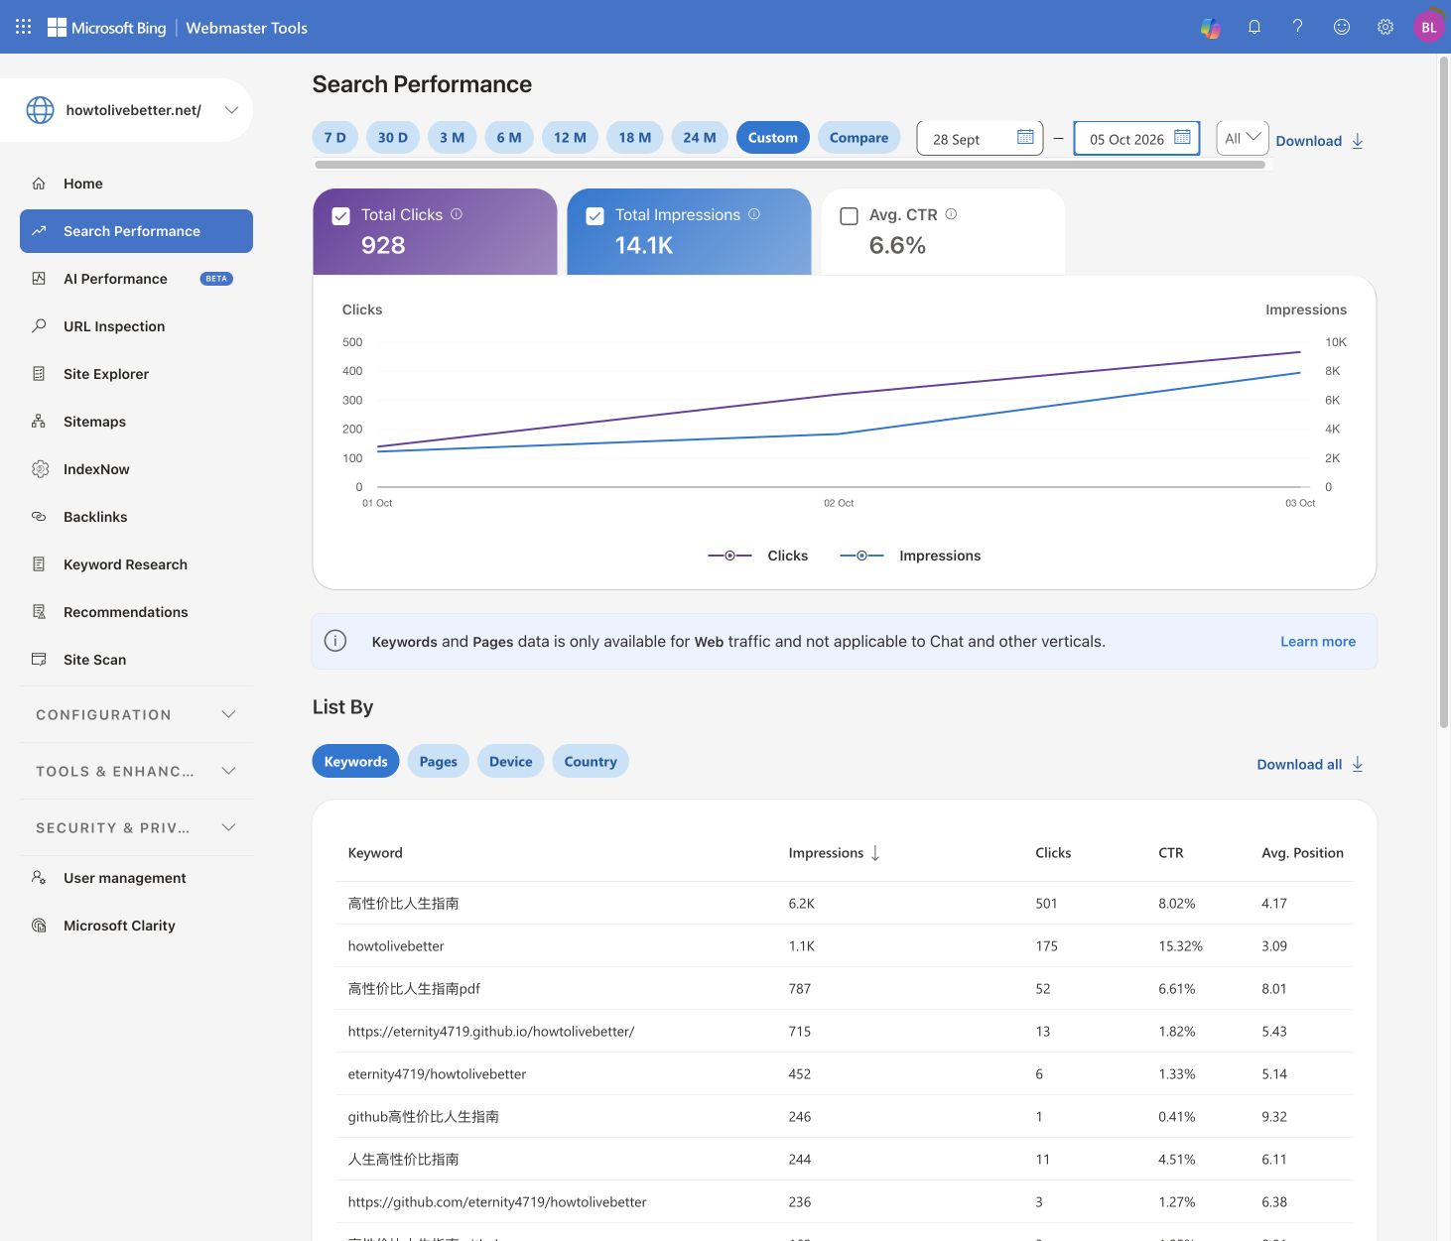Viewport: 1451px width, 1241px height.
Task: Click the Download all arrow icon
Action: tap(1358, 764)
